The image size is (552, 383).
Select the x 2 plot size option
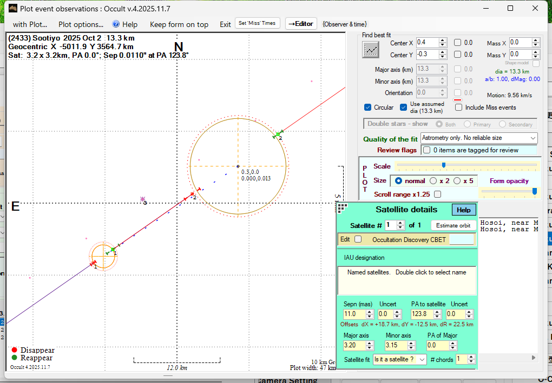(433, 180)
